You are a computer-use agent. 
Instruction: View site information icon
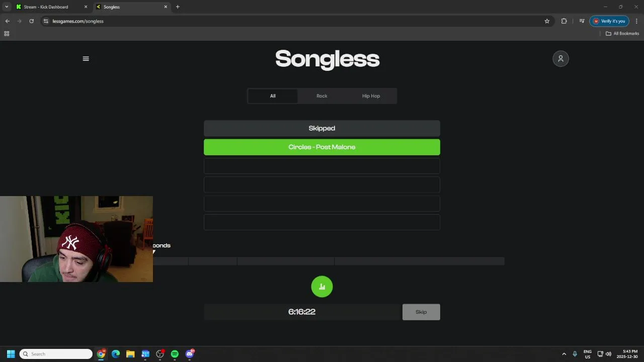coord(46,21)
